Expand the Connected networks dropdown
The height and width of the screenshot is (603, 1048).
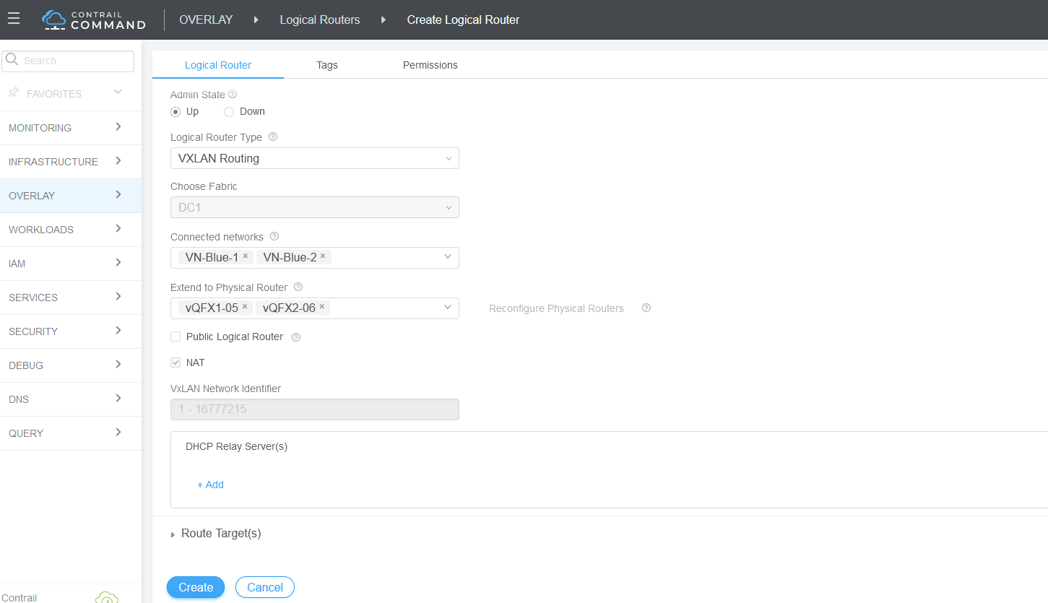(x=448, y=256)
